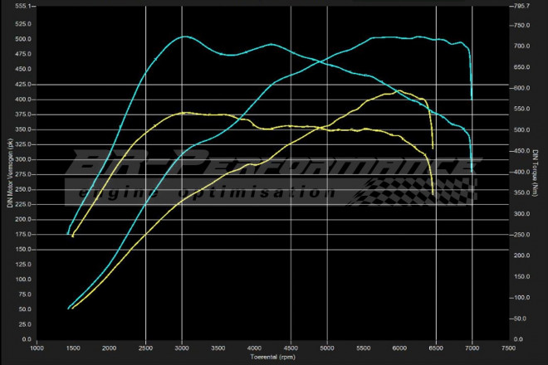Viewport: 548px width, 365px height.
Task: Click the 500.0 label on the left power axis
Action: [22, 39]
